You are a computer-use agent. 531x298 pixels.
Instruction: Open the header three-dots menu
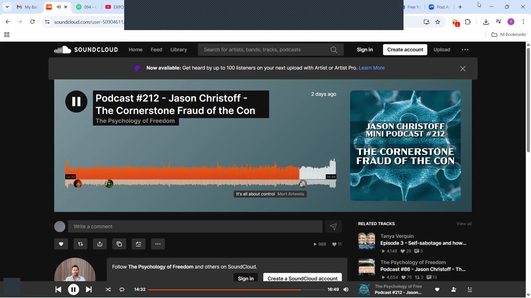tap(465, 50)
